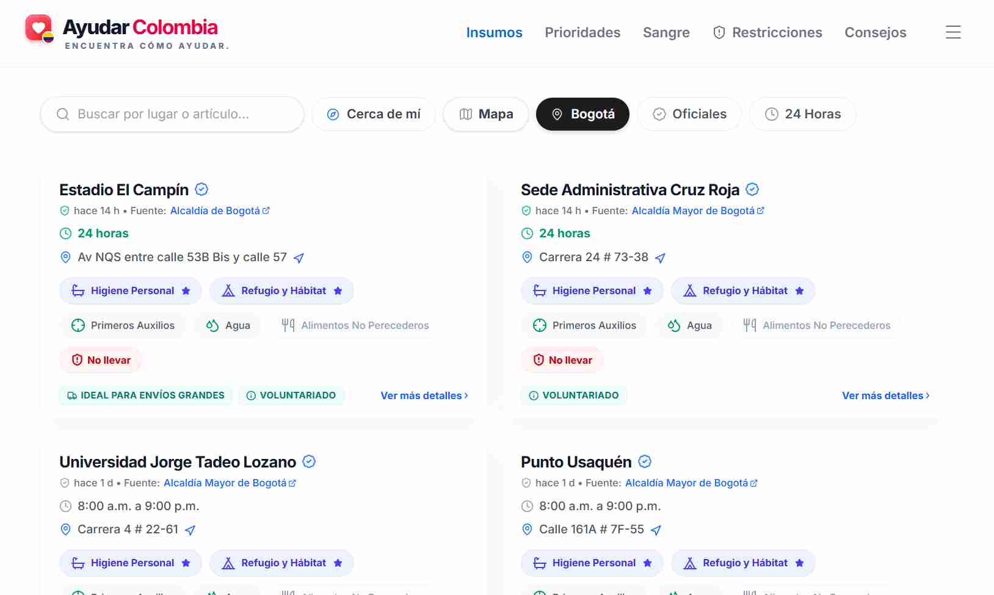Click the Mapa button
This screenshot has height=595, width=994.
coord(486,114)
